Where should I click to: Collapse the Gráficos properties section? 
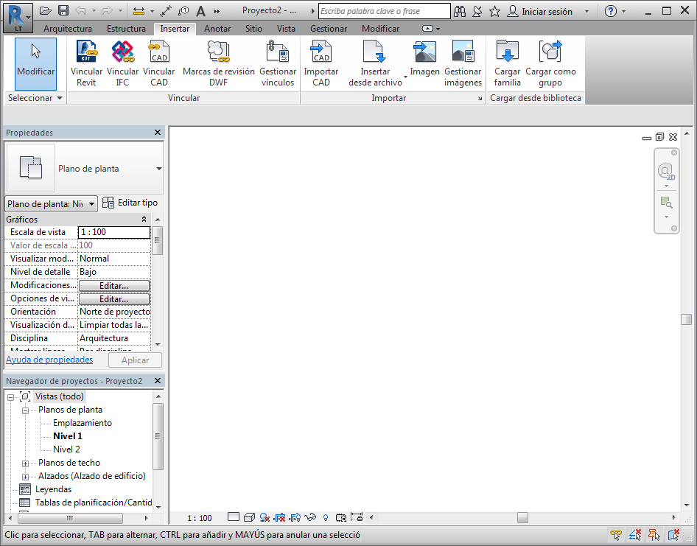pos(144,219)
